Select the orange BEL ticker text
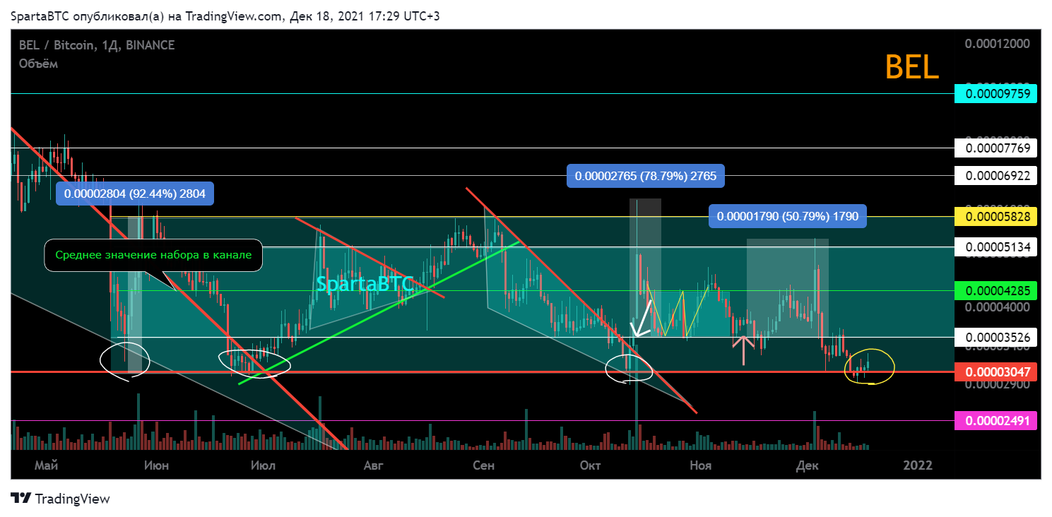 coord(912,68)
